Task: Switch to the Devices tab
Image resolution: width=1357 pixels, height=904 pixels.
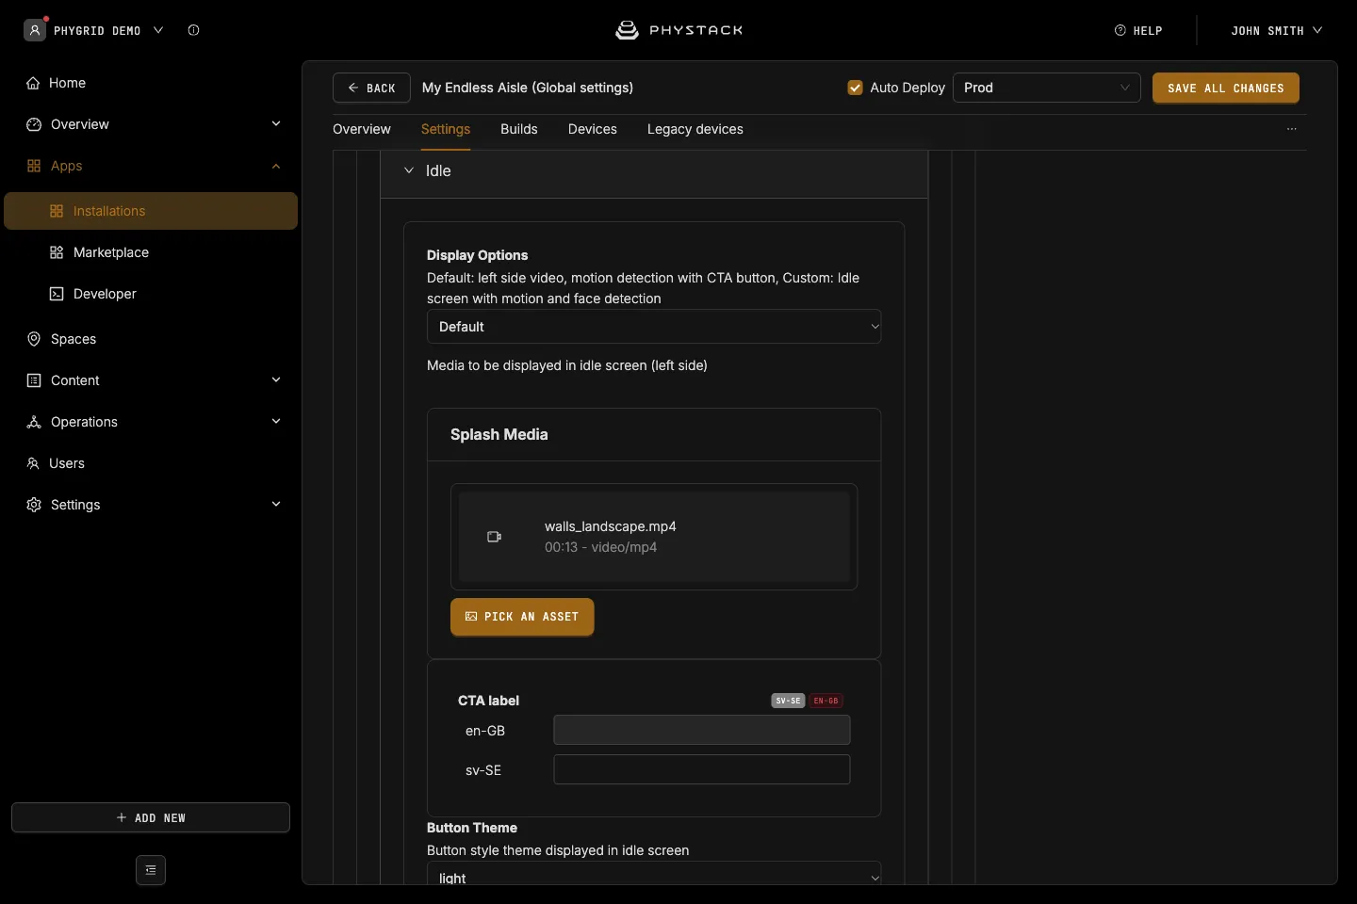Action: click(x=593, y=129)
